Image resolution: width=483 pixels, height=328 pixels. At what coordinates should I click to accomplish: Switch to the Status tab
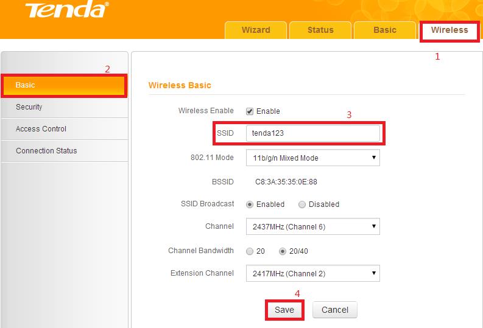point(320,30)
